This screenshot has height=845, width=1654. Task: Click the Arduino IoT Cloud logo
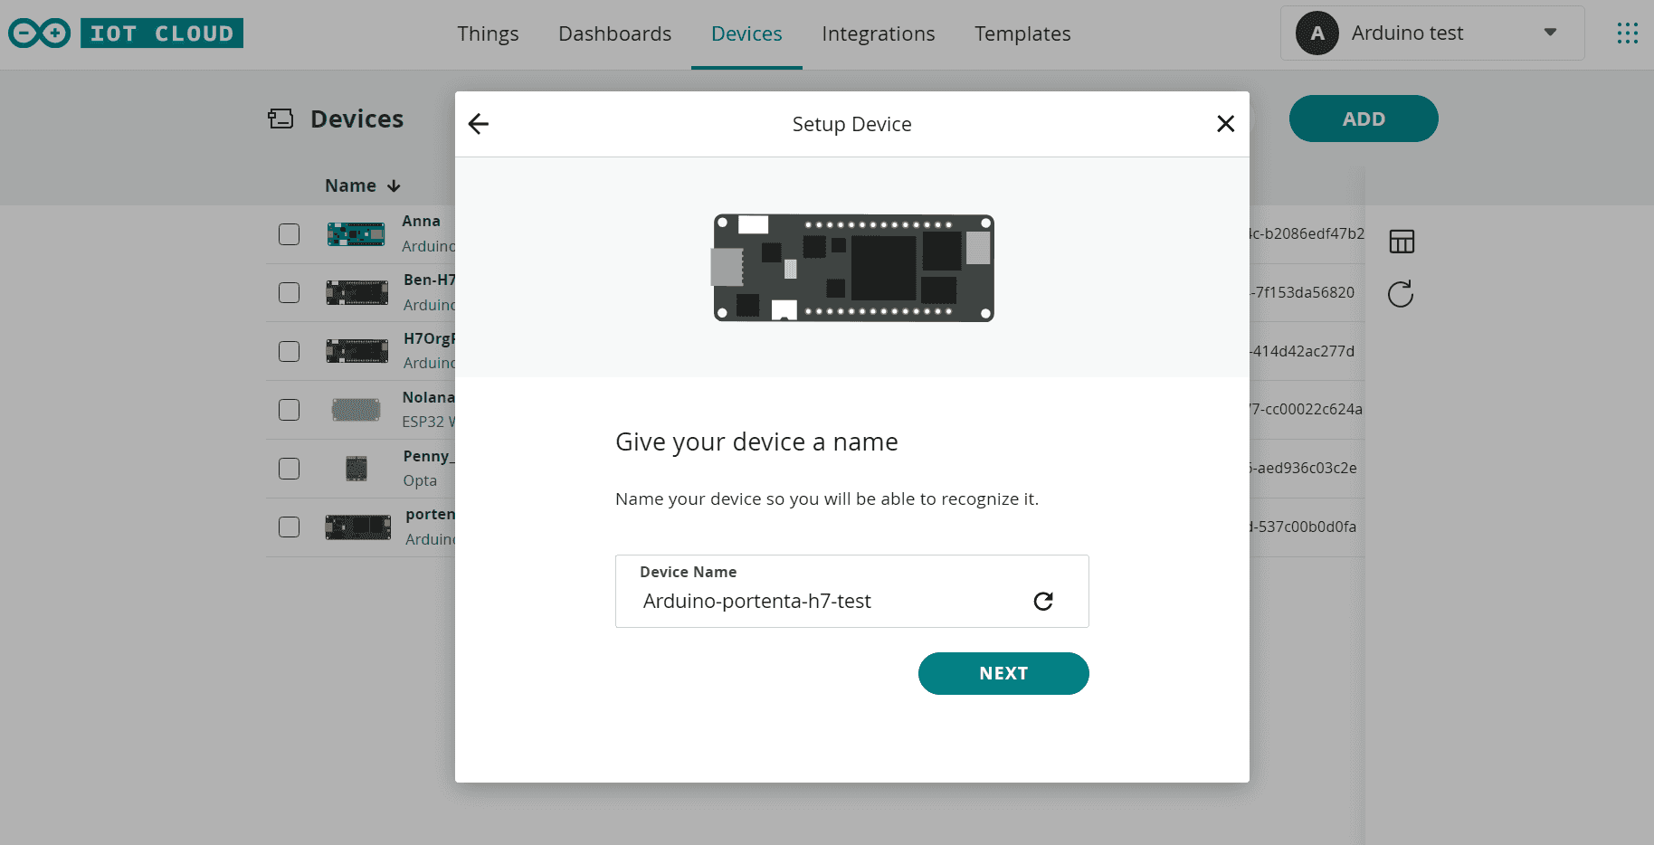coord(126,33)
